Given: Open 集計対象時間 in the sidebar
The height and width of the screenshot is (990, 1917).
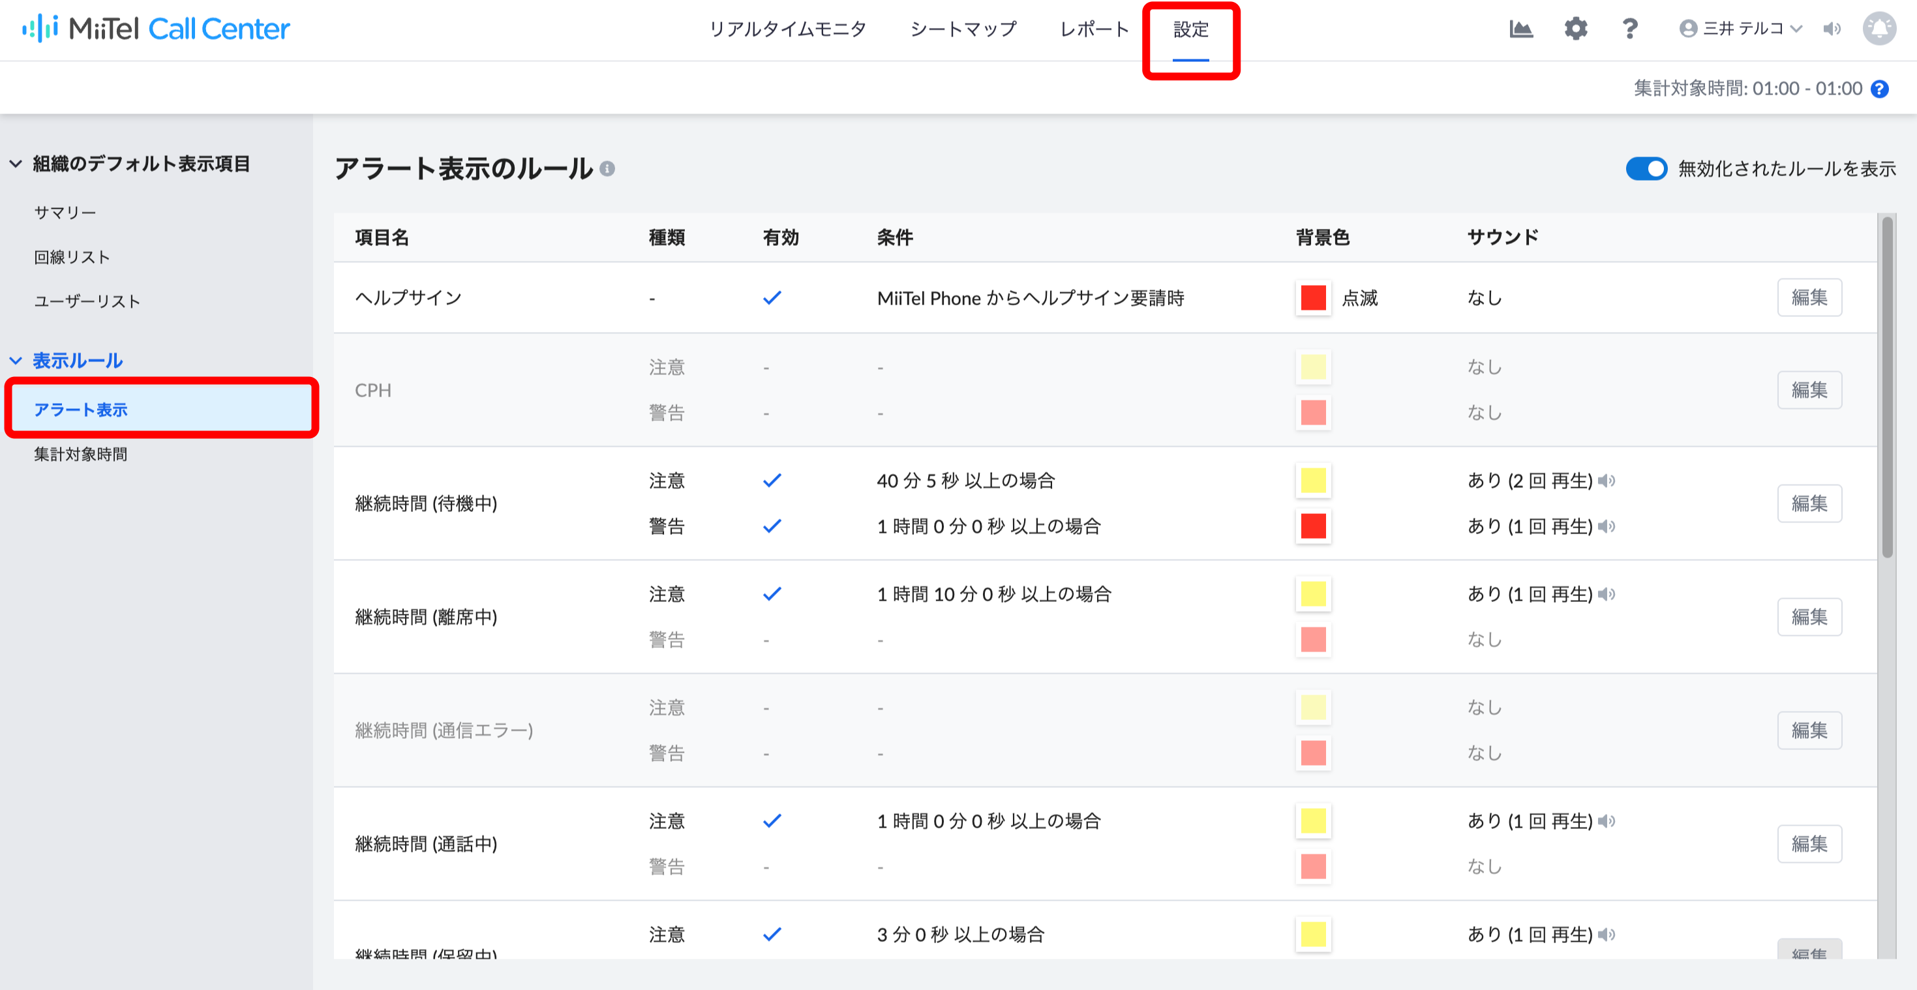Looking at the screenshot, I should coord(80,455).
